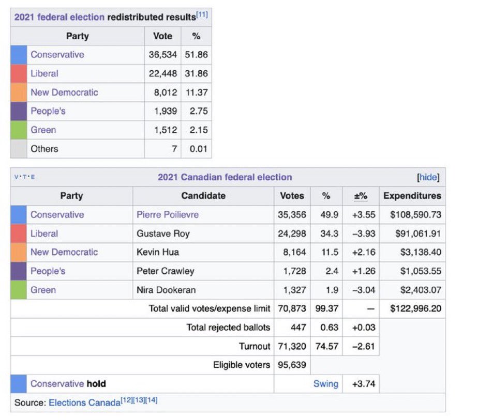Select 'Total valid votes/expense limit' label
The height and width of the screenshot is (420, 478).
pos(210,308)
